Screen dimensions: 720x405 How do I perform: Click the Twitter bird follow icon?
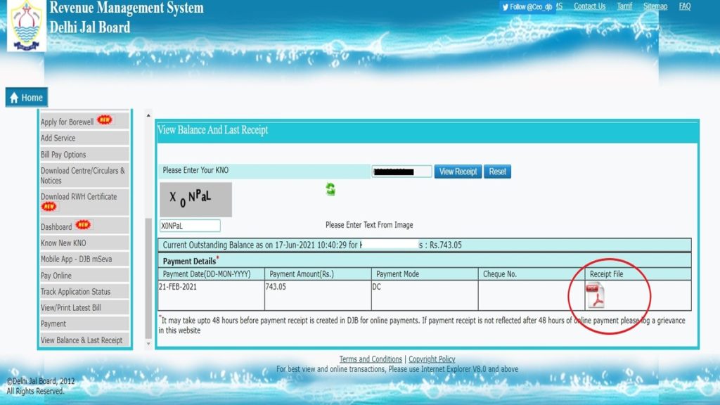505,6
